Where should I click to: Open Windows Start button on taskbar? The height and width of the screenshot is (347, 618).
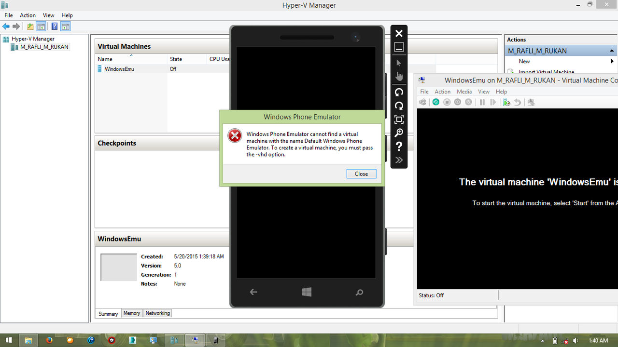click(x=9, y=340)
